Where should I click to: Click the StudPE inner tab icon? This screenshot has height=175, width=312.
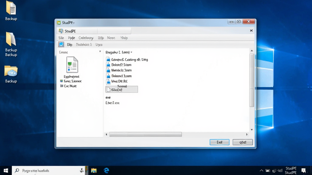[x=61, y=31]
